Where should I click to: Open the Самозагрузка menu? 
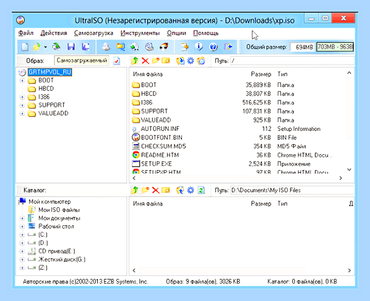pyautogui.click(x=94, y=33)
